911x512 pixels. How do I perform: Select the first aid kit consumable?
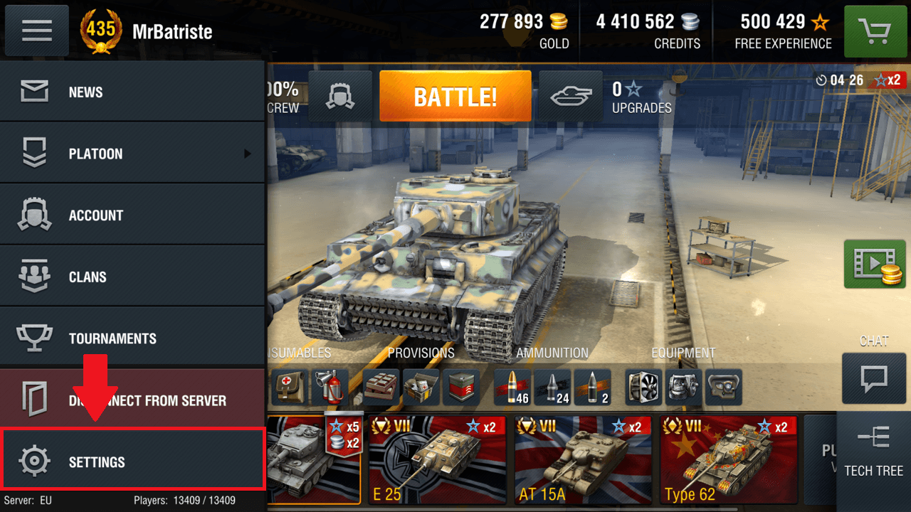pyautogui.click(x=290, y=388)
